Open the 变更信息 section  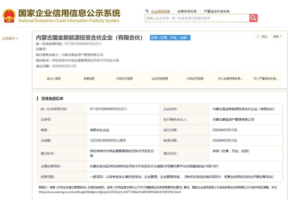(89, 79)
